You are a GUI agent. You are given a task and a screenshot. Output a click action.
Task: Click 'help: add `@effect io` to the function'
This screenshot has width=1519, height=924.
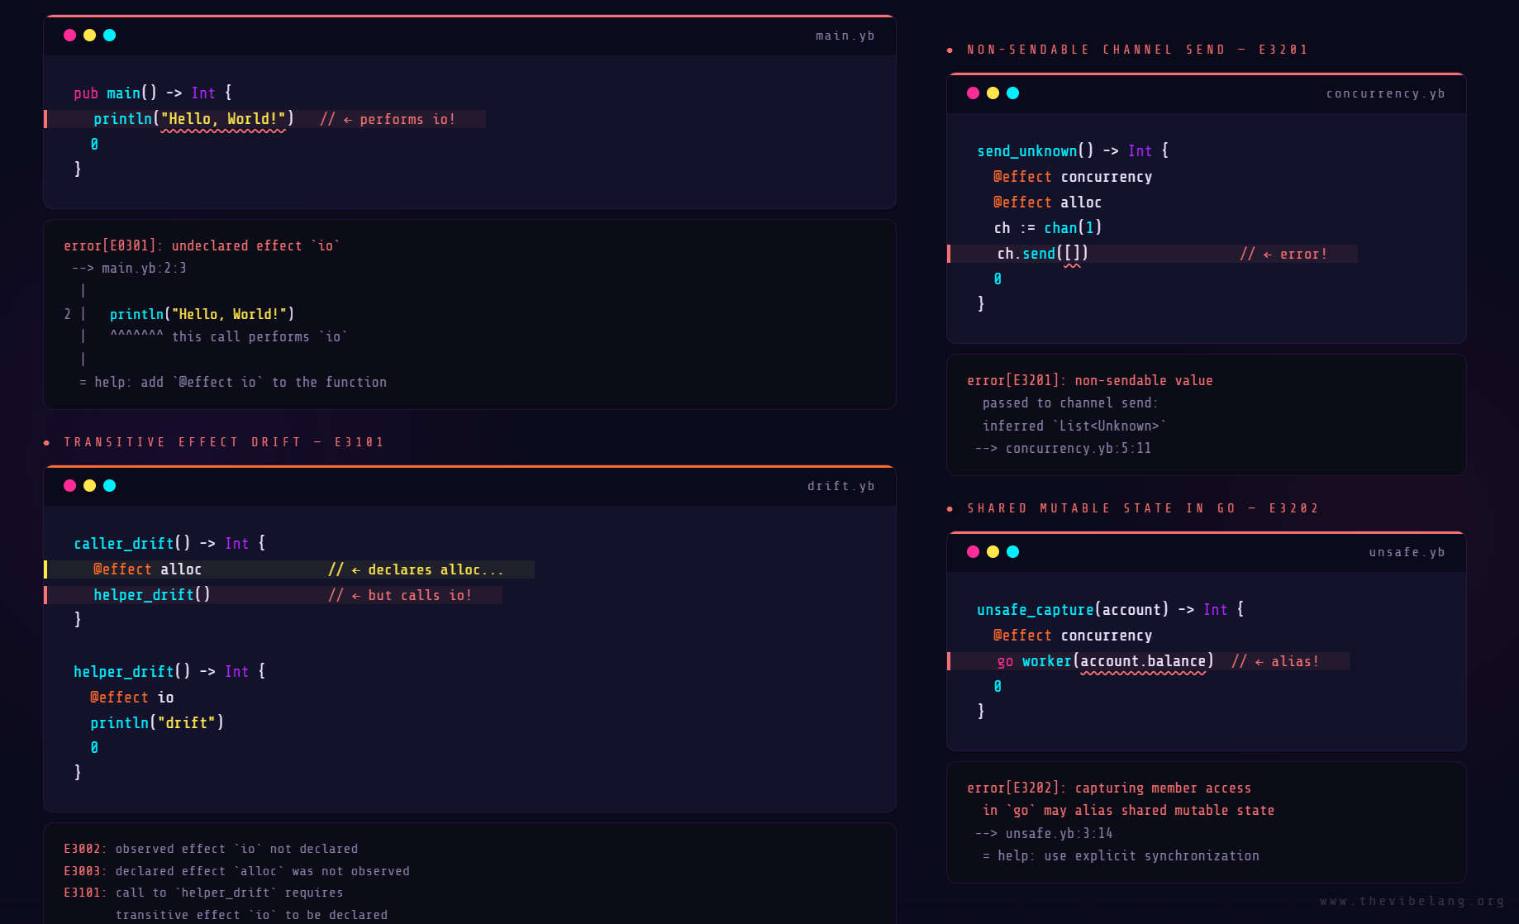tap(240, 382)
